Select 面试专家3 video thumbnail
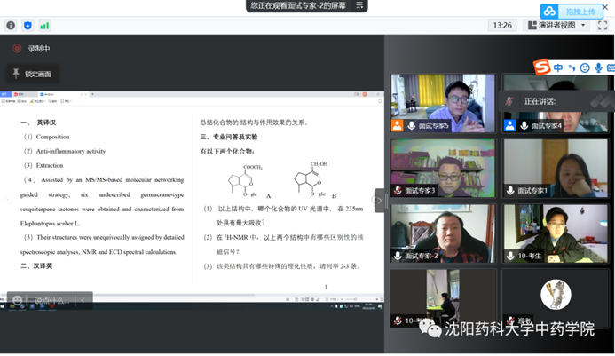The height and width of the screenshot is (356, 615). click(443, 168)
